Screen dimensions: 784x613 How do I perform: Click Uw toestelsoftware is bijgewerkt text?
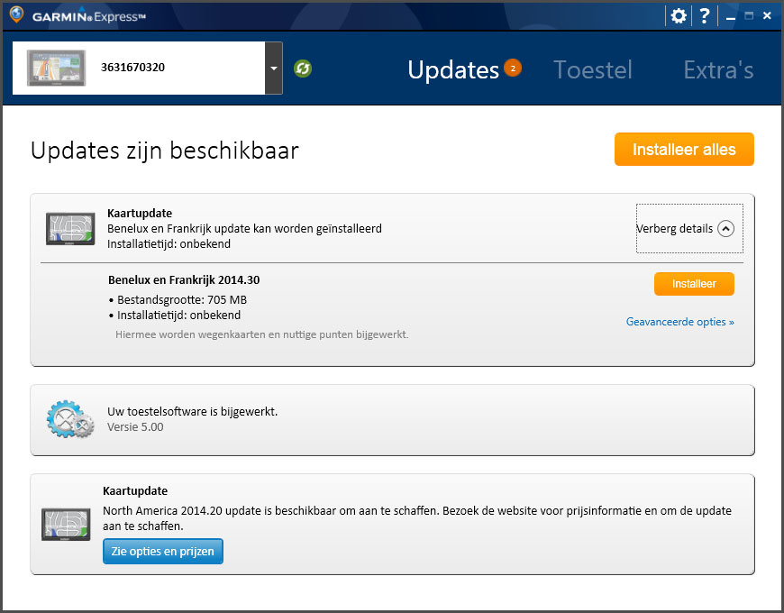coord(193,411)
